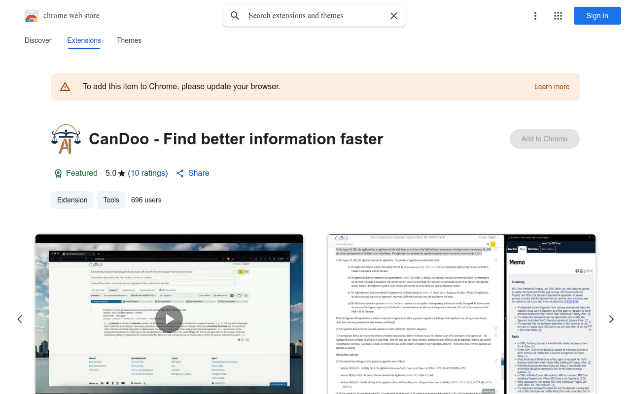The width and height of the screenshot is (631, 394).
Task: Click the 5.0 star rating
Action: [115, 173]
